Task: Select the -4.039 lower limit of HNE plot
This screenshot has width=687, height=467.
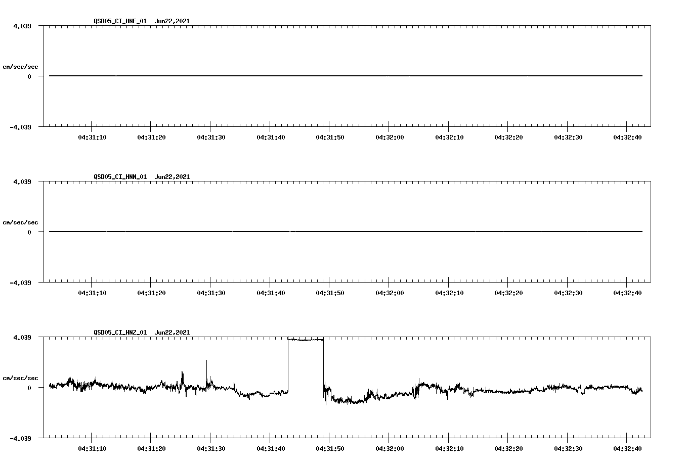Action: (x=20, y=127)
